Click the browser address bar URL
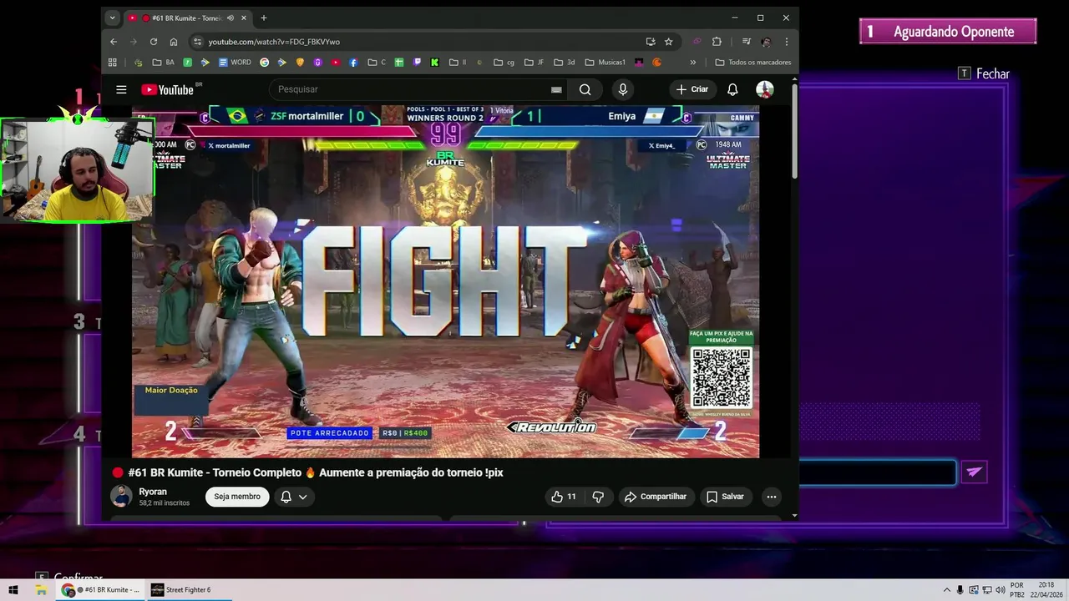 [x=274, y=42]
